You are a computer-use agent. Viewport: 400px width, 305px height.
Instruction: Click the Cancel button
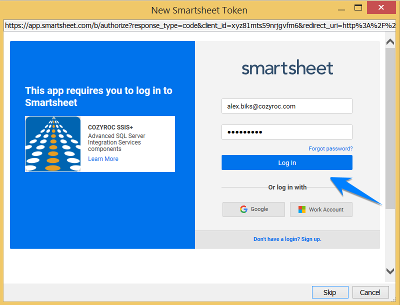click(x=370, y=292)
